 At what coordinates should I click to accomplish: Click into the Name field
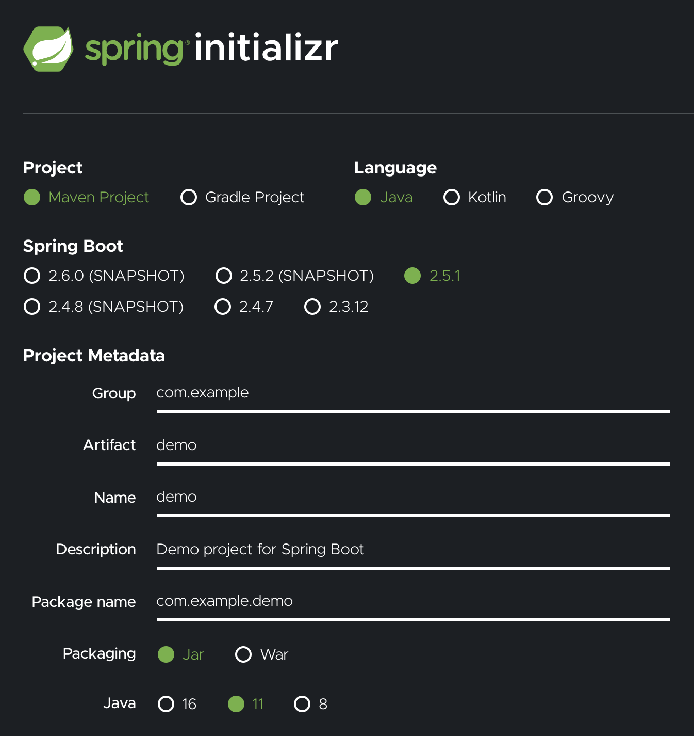(x=412, y=497)
